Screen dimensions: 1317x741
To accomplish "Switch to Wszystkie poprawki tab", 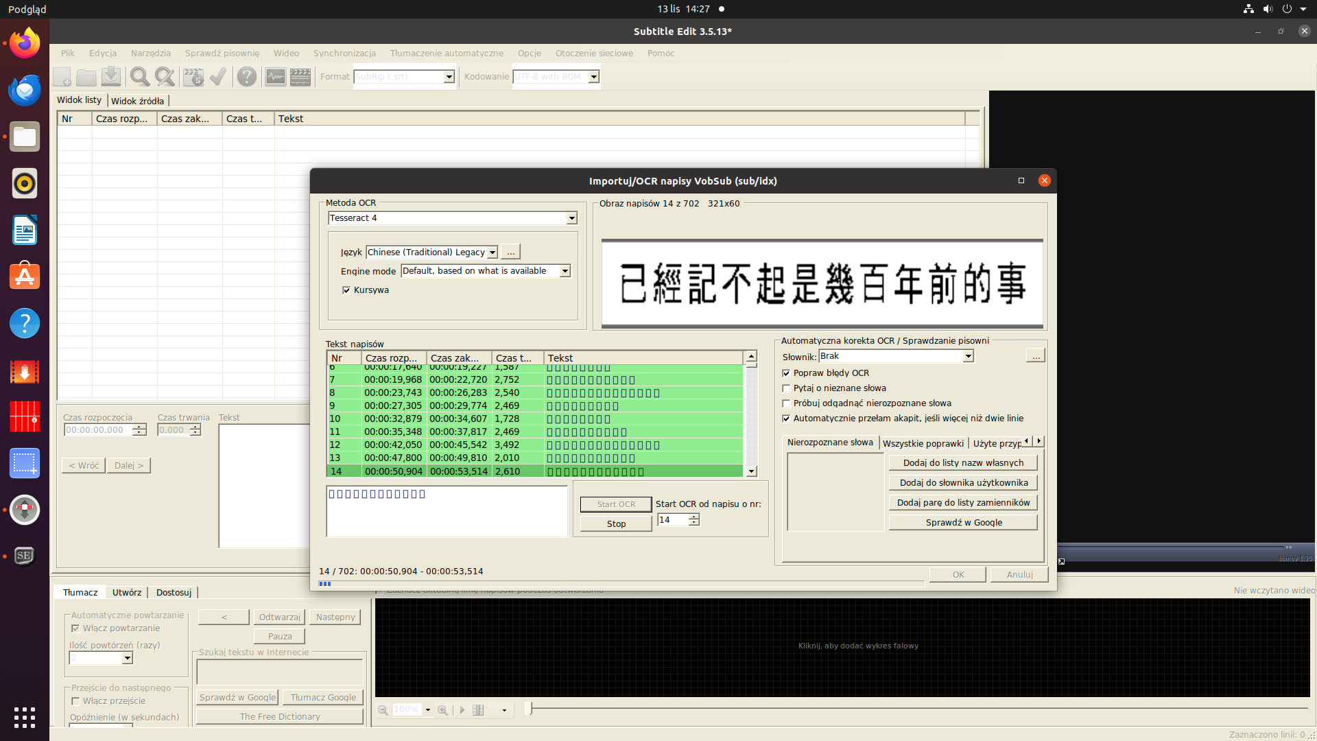I will pos(923,443).
